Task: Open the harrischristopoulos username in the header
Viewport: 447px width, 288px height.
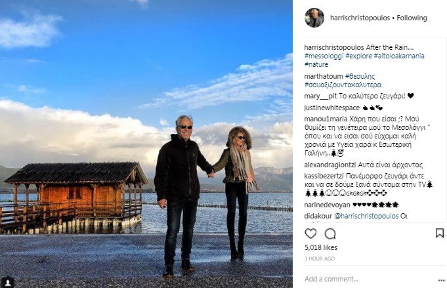Action: click(x=360, y=18)
